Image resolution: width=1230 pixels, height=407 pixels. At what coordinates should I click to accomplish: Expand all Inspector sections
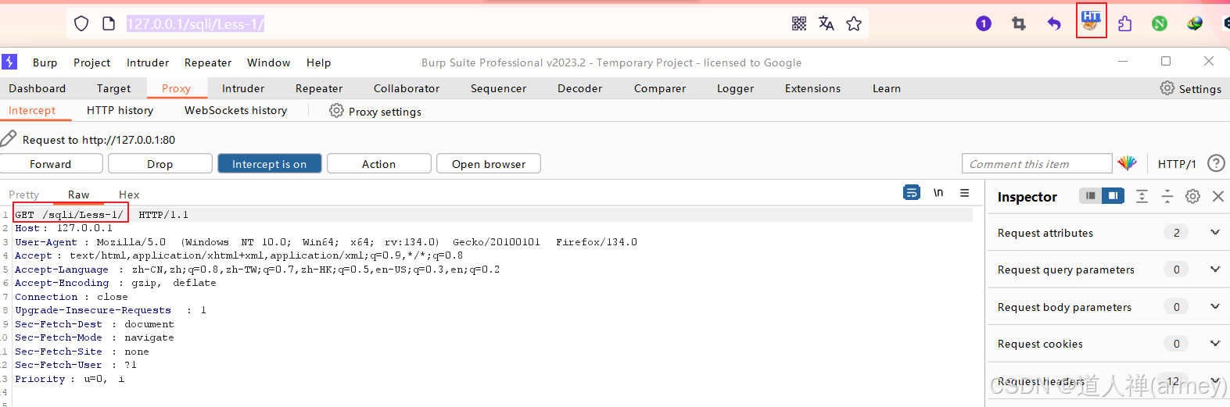point(1142,196)
